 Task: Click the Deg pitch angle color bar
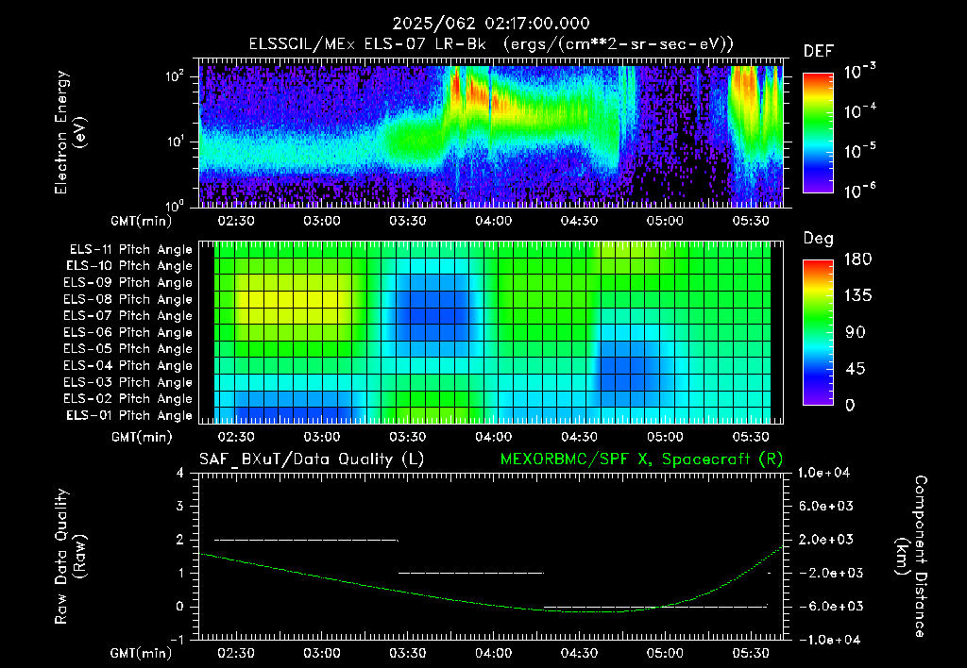[819, 332]
